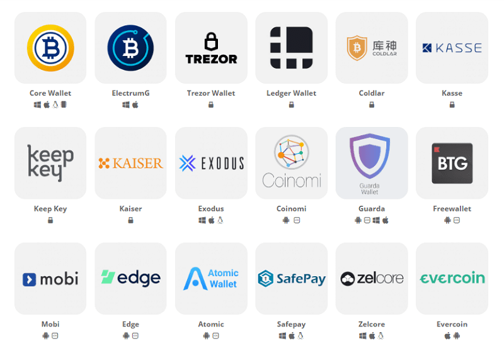Click the Kasse logo tile
504x346 pixels.
(x=452, y=48)
